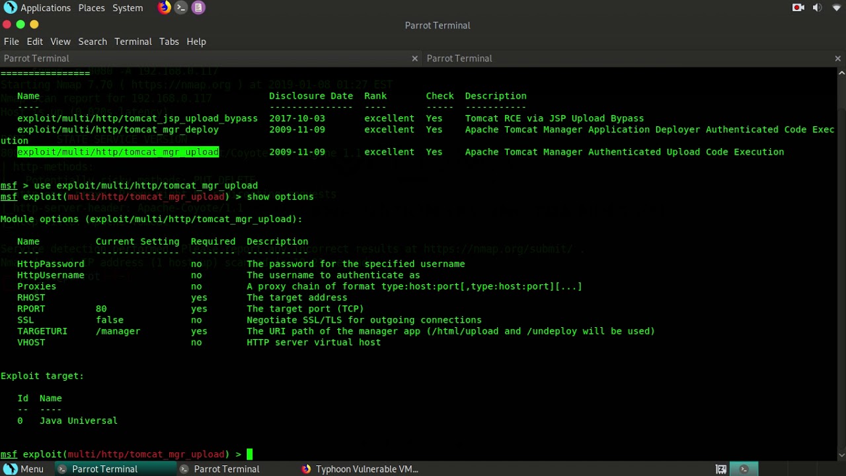Click the RPORT value 80

(101, 309)
